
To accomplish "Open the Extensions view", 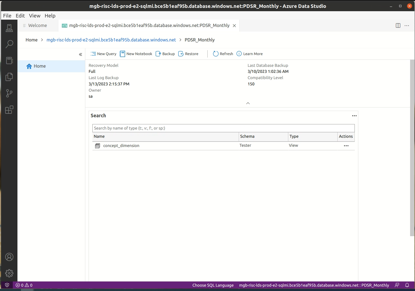I will pyautogui.click(x=9, y=110).
